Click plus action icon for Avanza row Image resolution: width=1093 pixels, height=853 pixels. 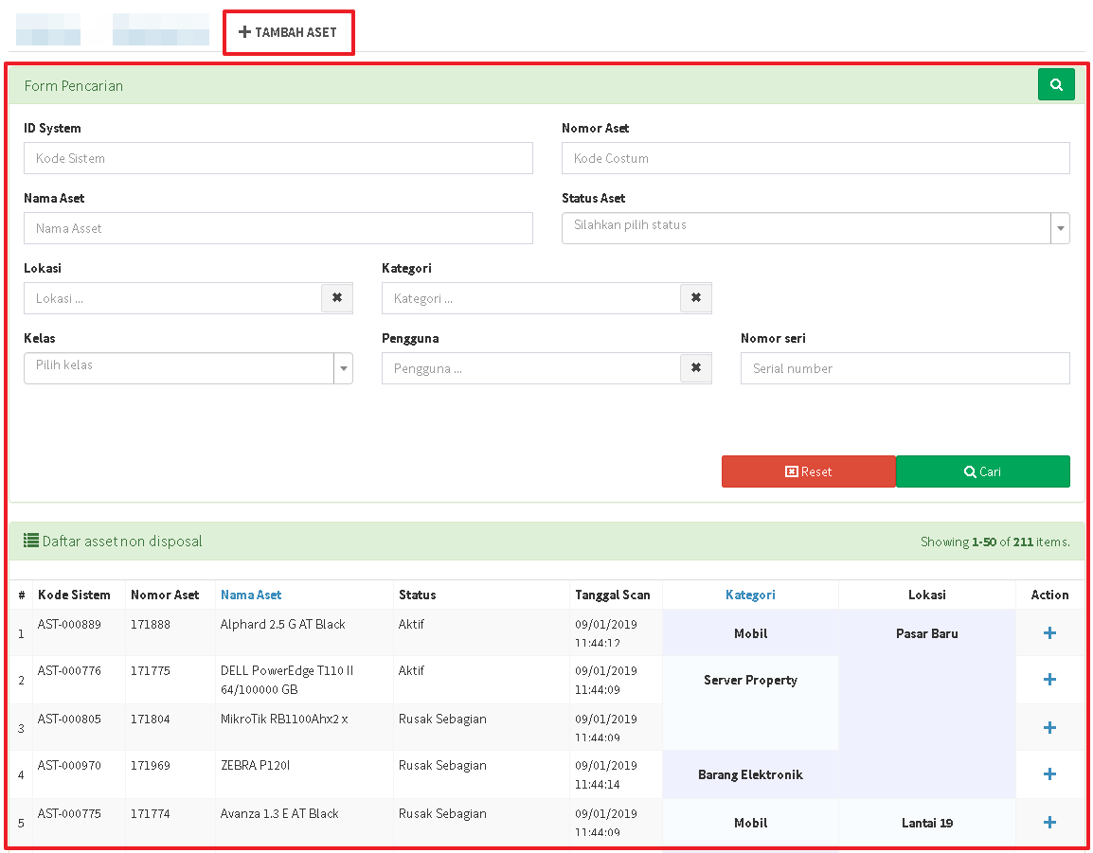[x=1049, y=823]
